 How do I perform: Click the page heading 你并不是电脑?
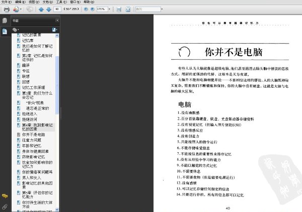tap(234, 52)
